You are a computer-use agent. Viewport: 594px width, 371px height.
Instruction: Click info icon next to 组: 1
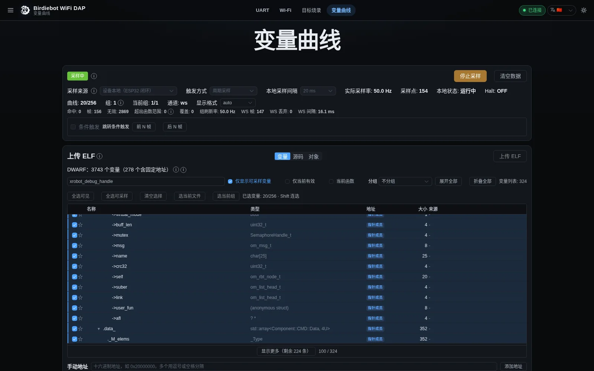pos(121,103)
